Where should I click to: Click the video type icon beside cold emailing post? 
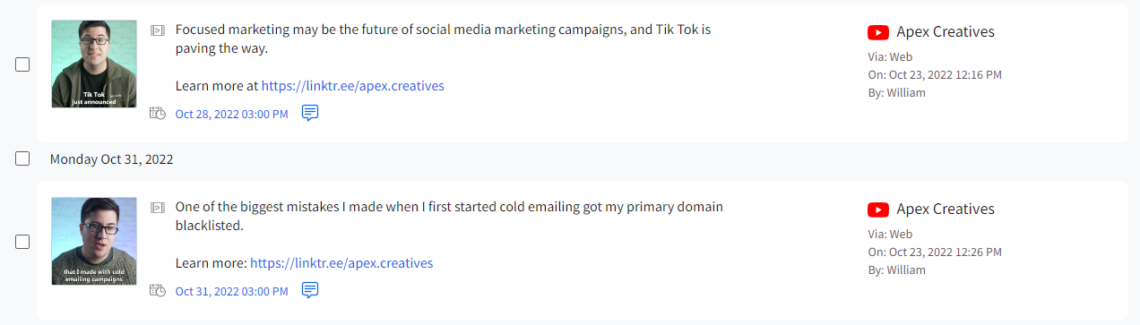[x=158, y=207]
